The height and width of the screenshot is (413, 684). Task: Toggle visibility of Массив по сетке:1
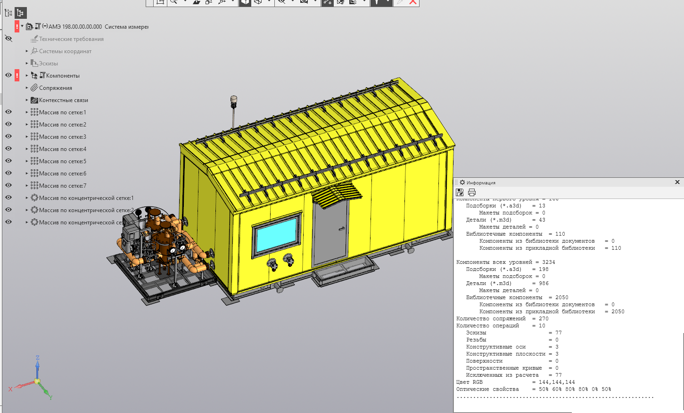8,112
